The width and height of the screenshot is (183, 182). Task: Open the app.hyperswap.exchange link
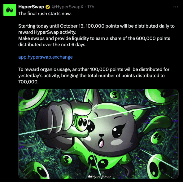coord(46,57)
